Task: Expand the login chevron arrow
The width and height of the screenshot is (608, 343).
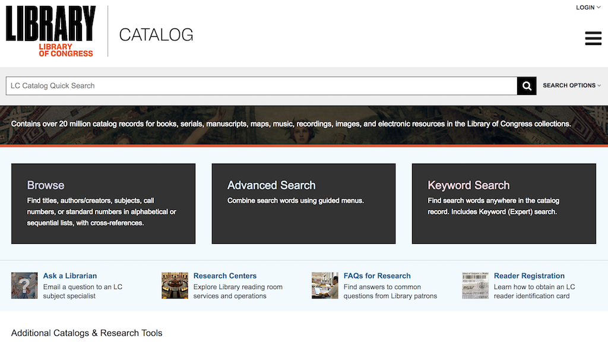Action: click(598, 7)
